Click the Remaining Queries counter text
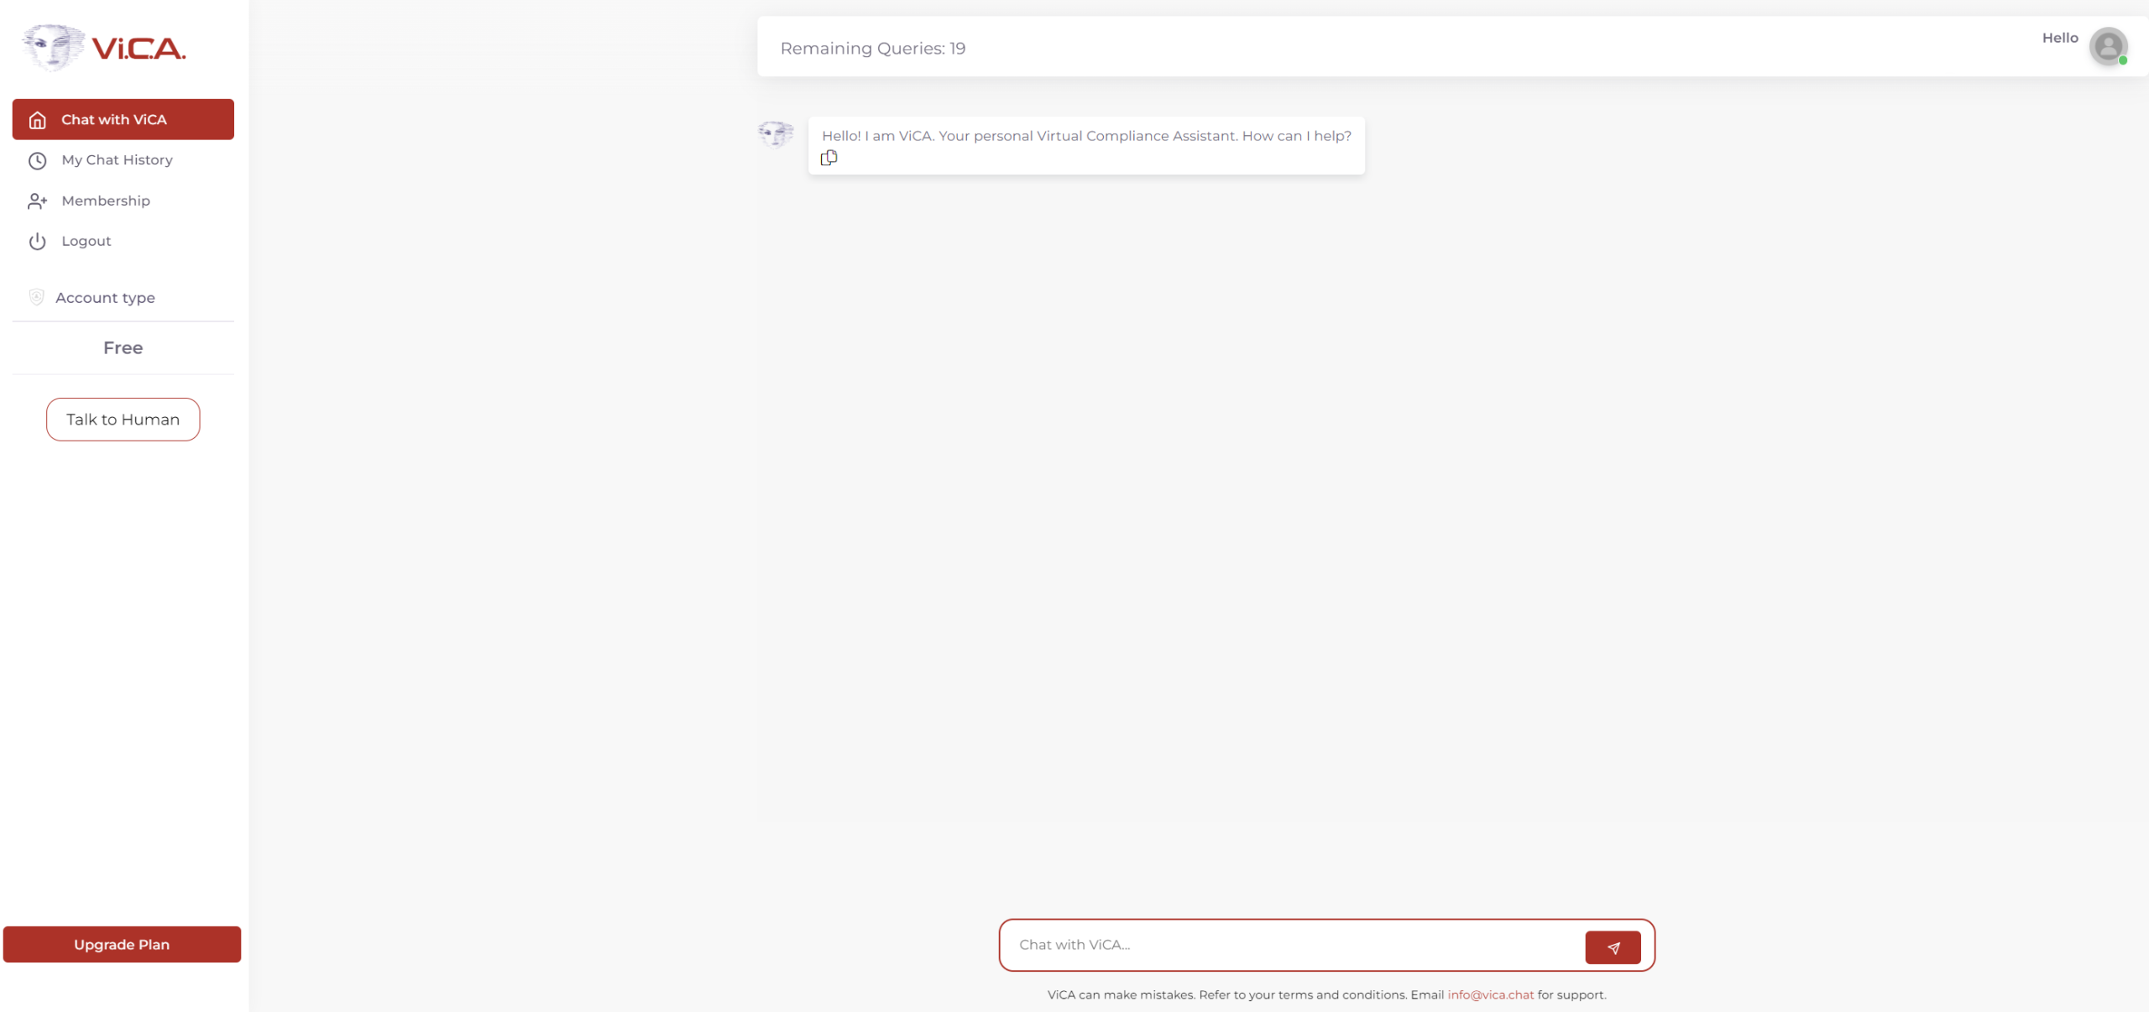2149x1012 pixels. [872, 49]
